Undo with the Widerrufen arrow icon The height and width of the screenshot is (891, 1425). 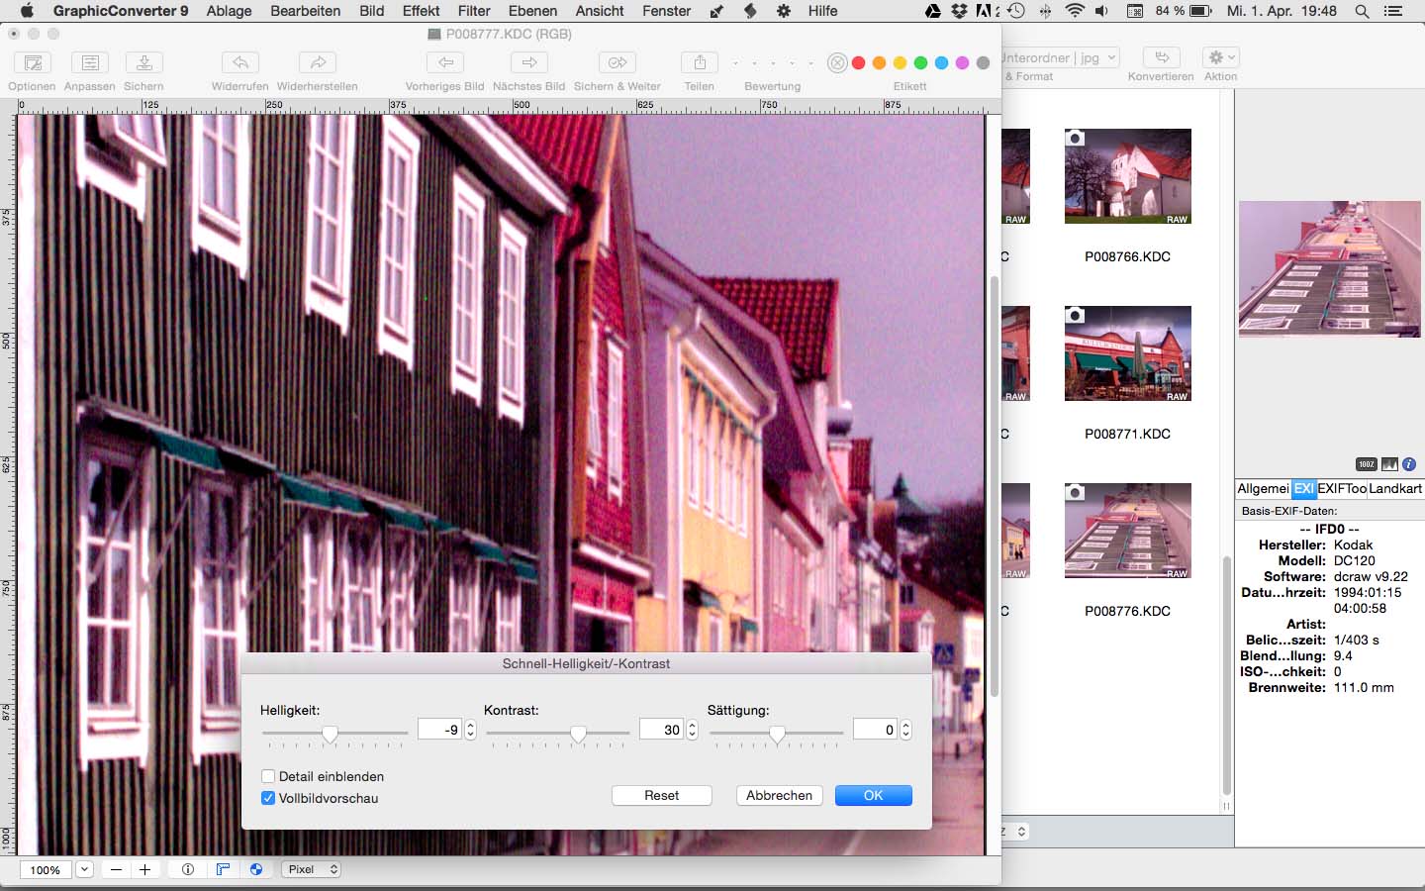(x=240, y=62)
